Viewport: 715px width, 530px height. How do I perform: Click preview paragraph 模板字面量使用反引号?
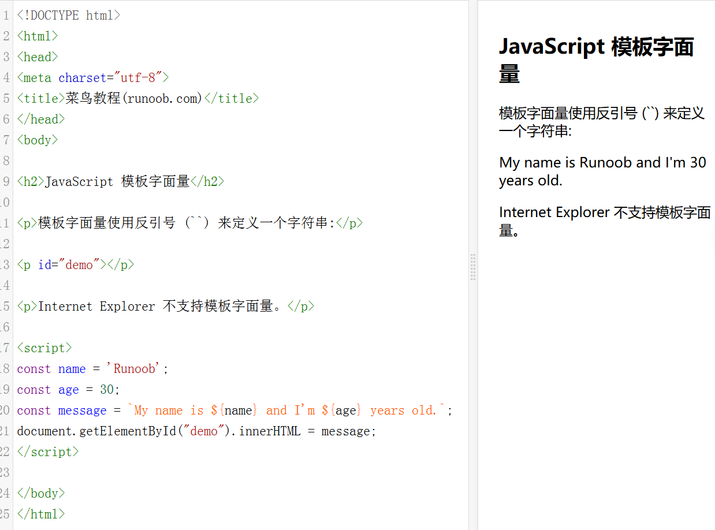602,122
